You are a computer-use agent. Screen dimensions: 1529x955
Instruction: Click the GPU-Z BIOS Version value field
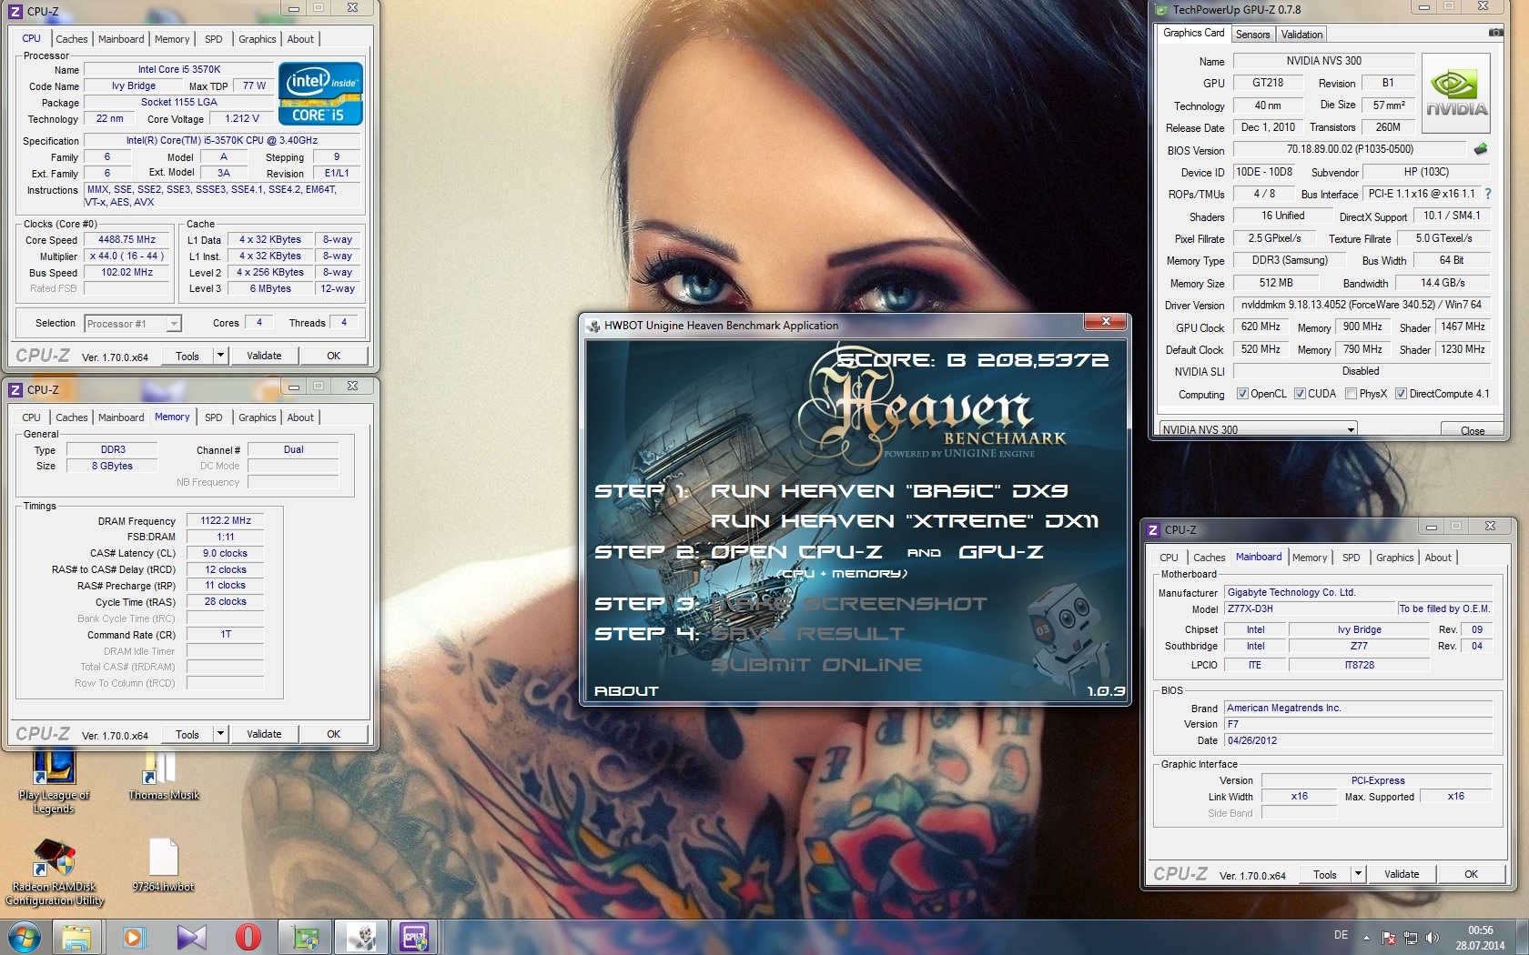point(1350,149)
